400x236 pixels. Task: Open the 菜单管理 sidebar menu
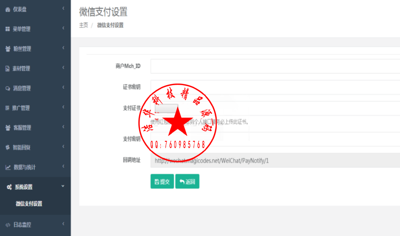pyautogui.click(x=35, y=29)
